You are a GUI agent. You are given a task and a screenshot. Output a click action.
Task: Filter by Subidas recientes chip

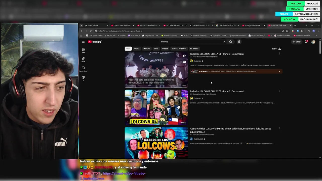[x=179, y=49]
